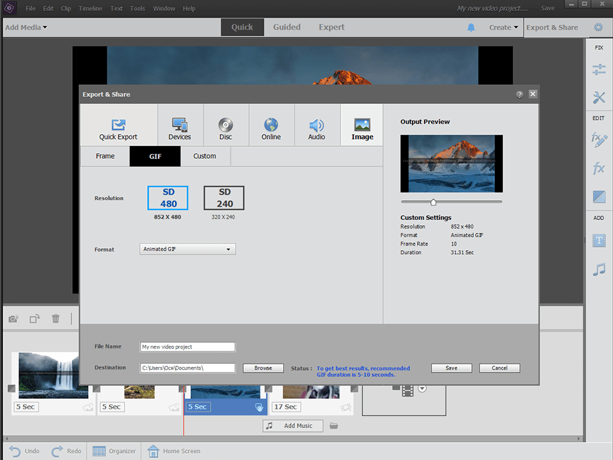Click the File Name input field
Viewport: 613px width, 460px height.
(188, 347)
